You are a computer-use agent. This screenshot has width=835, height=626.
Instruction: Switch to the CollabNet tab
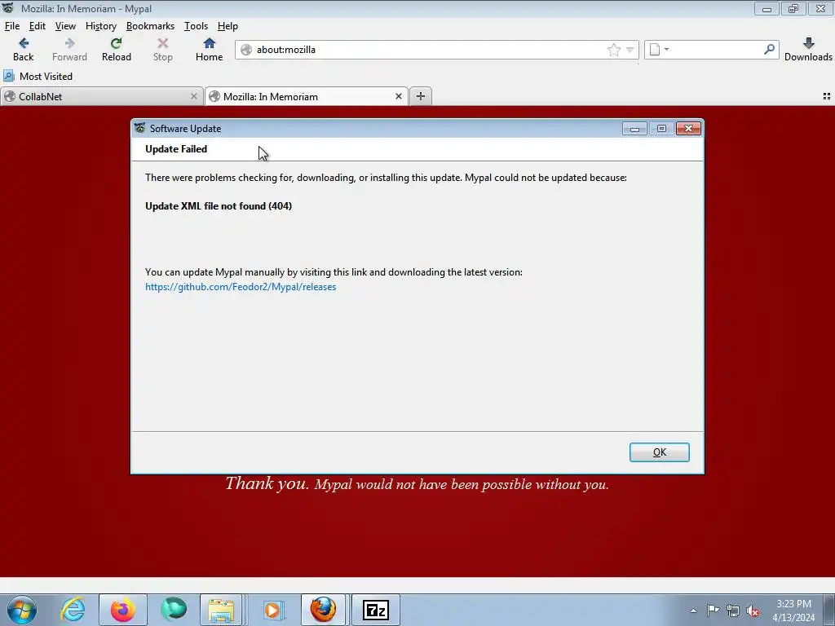(101, 96)
